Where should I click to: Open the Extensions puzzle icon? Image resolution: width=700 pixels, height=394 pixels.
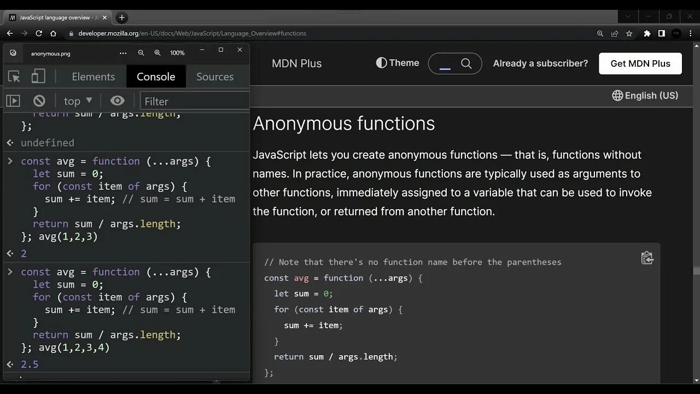click(x=647, y=33)
